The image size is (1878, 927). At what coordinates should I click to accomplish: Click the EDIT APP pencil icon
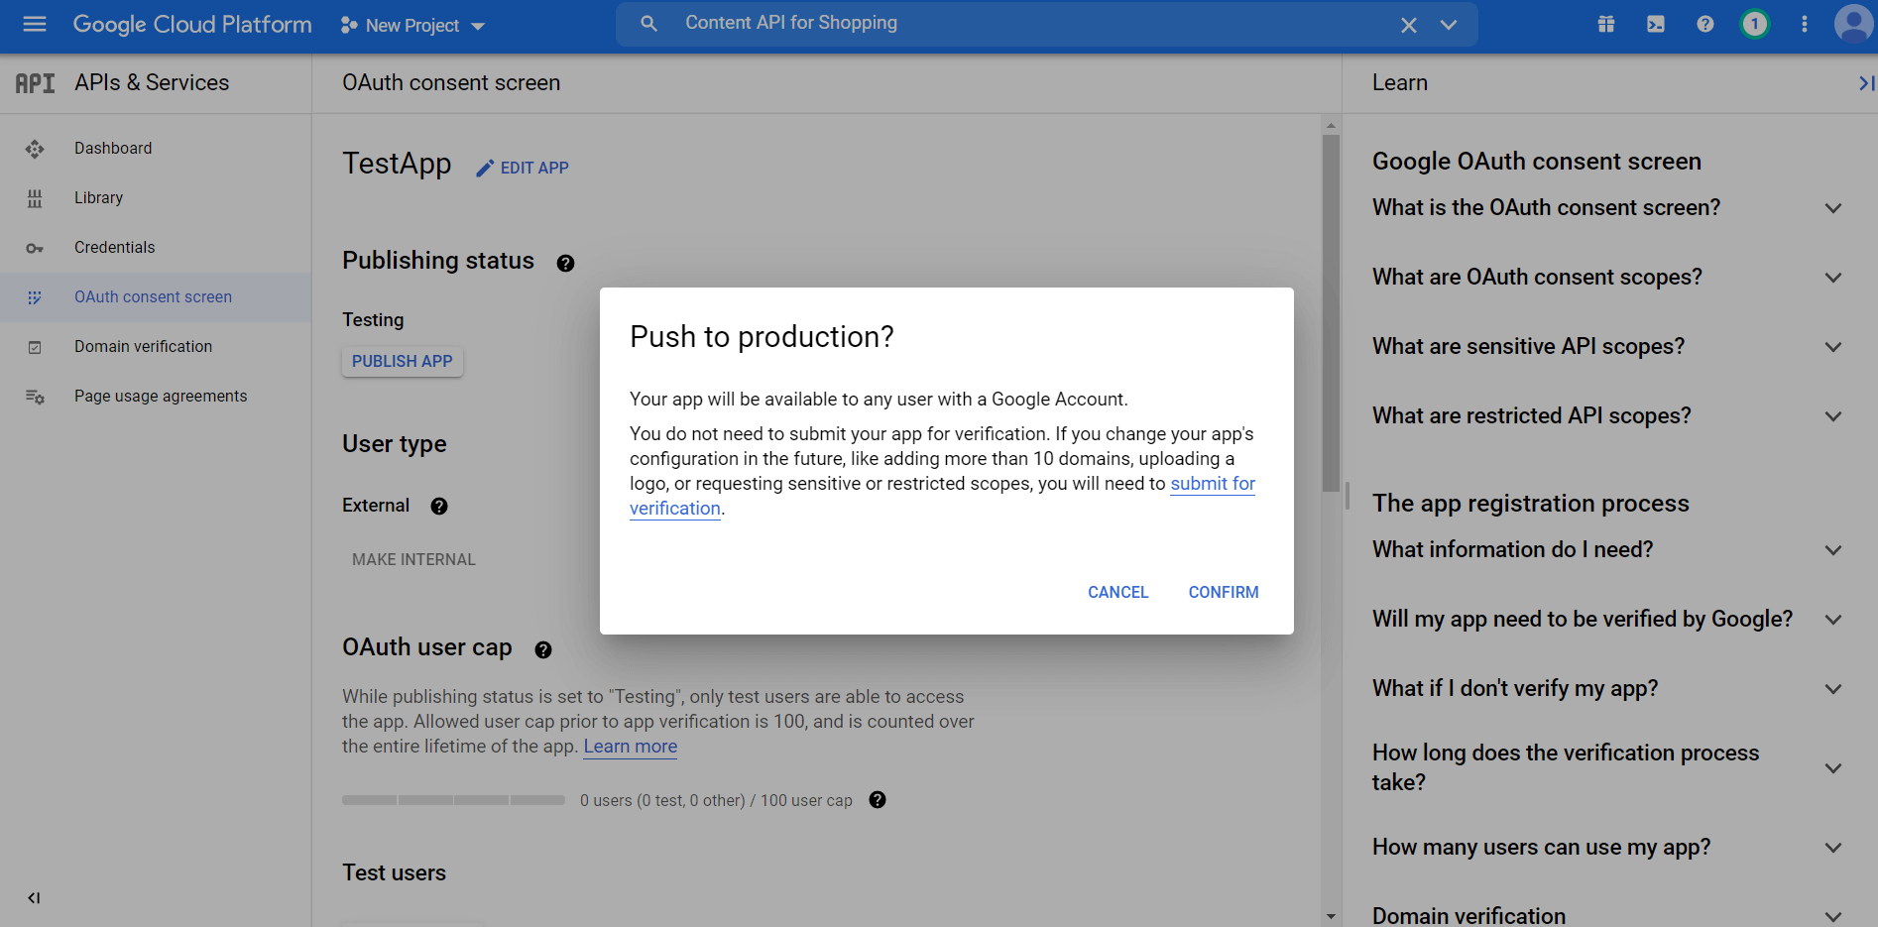pos(485,169)
